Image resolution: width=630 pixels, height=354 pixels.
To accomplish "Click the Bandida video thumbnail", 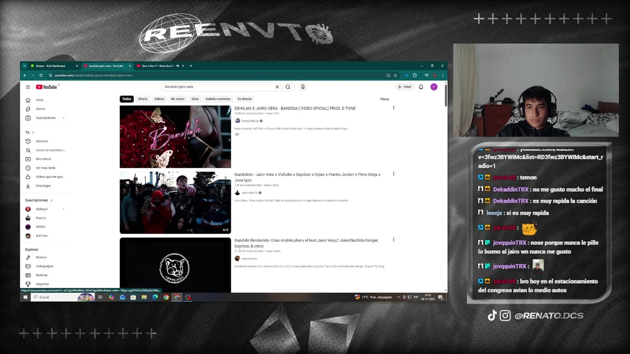I will [x=175, y=137].
